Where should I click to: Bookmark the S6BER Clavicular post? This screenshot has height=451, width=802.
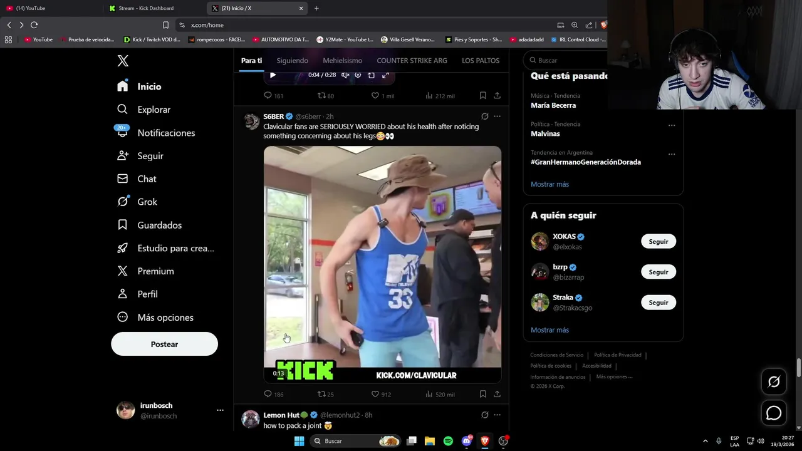point(482,394)
